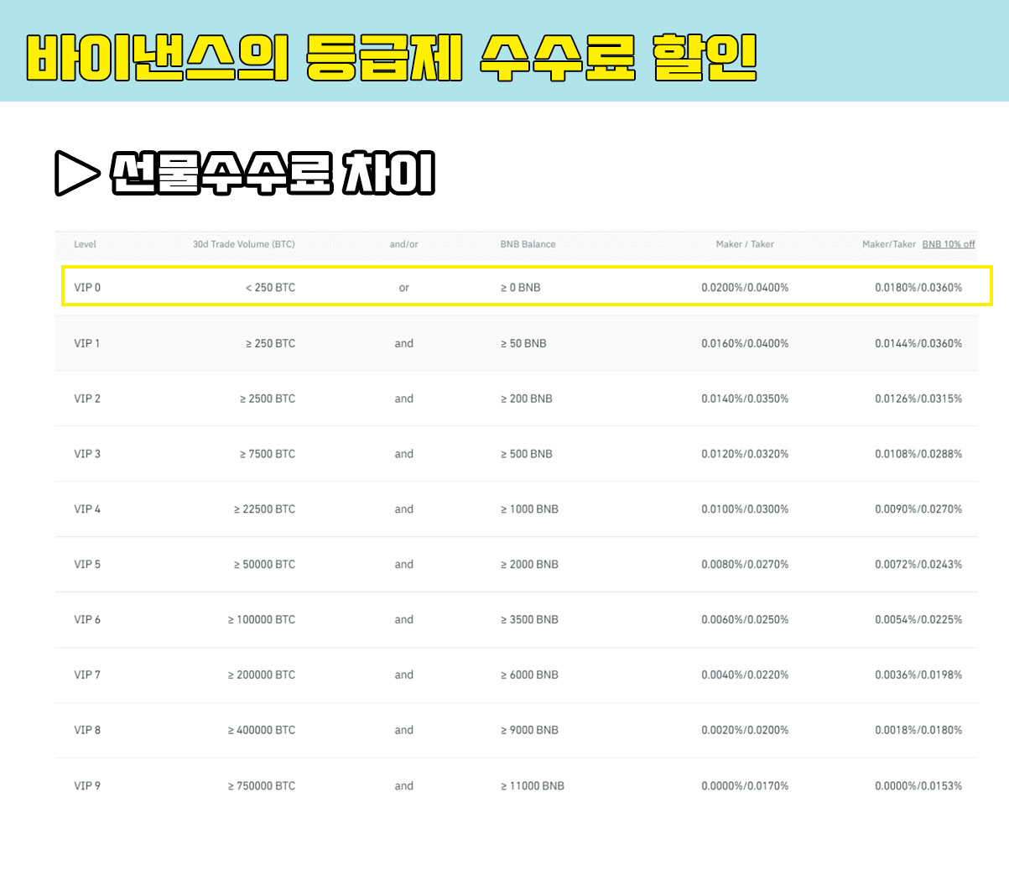Select the Maker / Taker header without BNB discount

click(x=745, y=244)
